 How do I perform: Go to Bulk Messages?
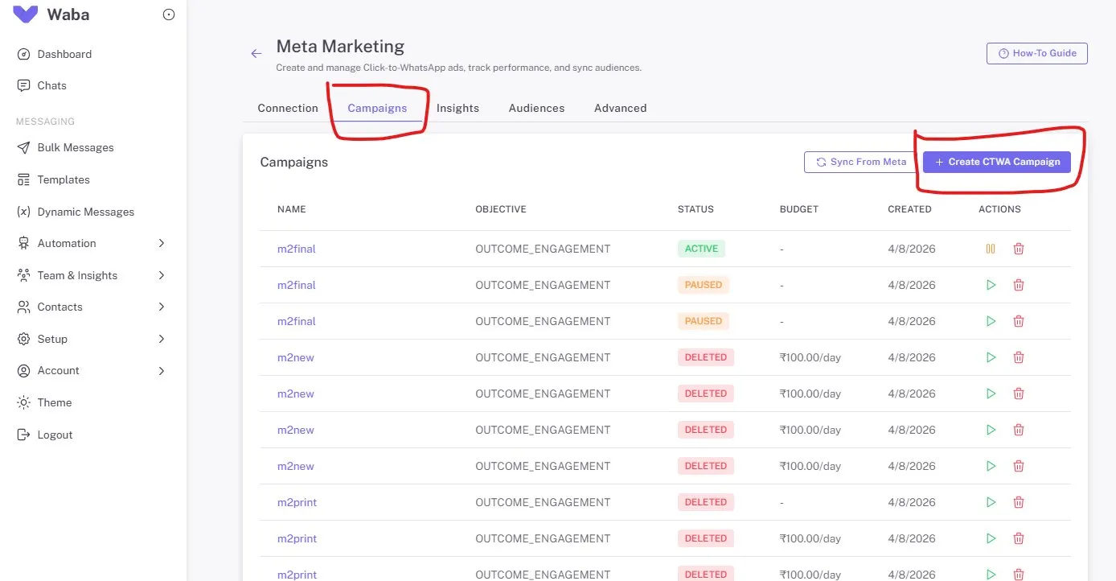(76, 147)
